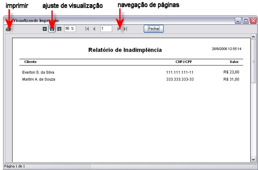Jump to the first page
The height and width of the screenshot is (170, 258).
[87, 29]
